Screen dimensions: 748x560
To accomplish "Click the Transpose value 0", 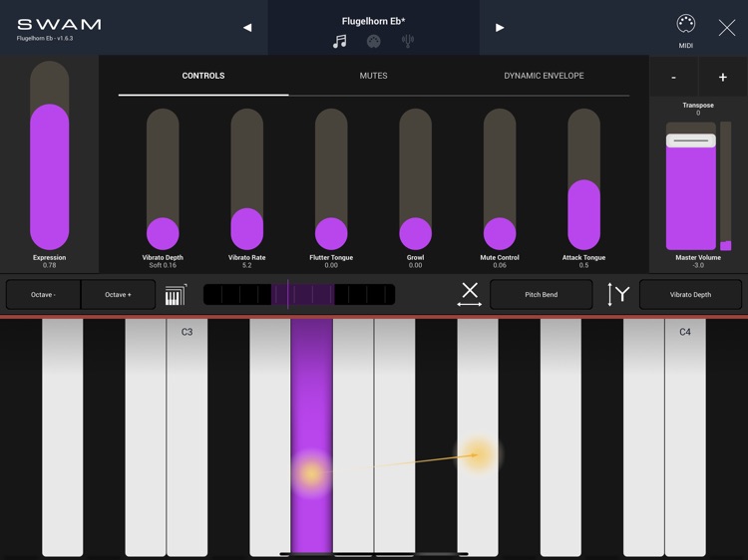I will click(698, 113).
